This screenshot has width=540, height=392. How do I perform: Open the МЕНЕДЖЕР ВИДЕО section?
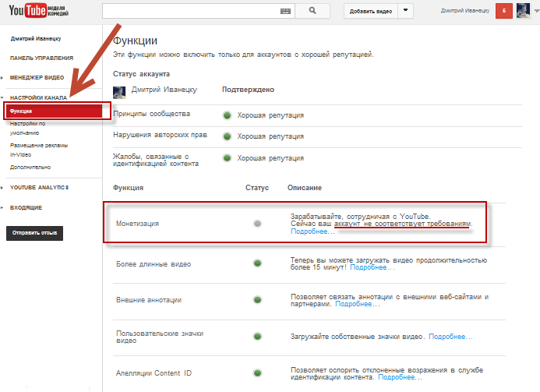[37, 77]
